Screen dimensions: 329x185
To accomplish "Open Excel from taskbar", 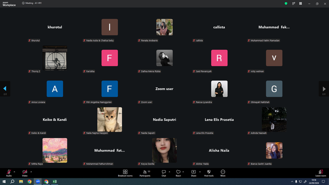I will (54, 181).
